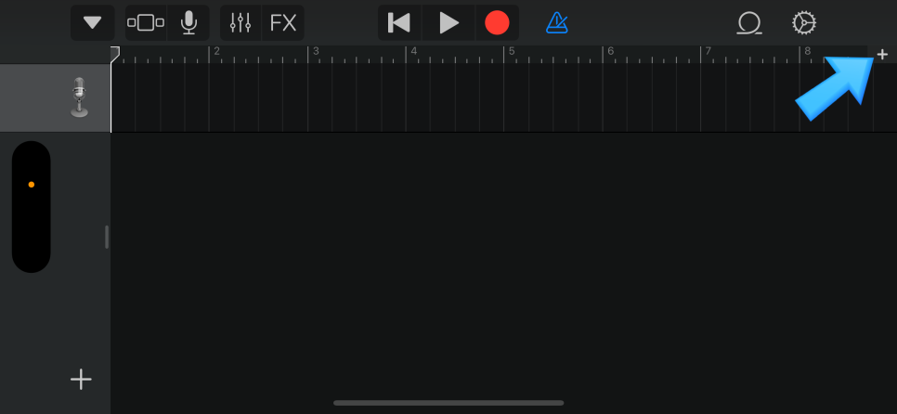Click bar 4 on the ruler

[x=413, y=51]
